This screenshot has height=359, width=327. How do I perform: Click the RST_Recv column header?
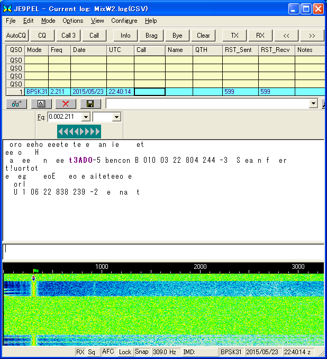click(277, 50)
